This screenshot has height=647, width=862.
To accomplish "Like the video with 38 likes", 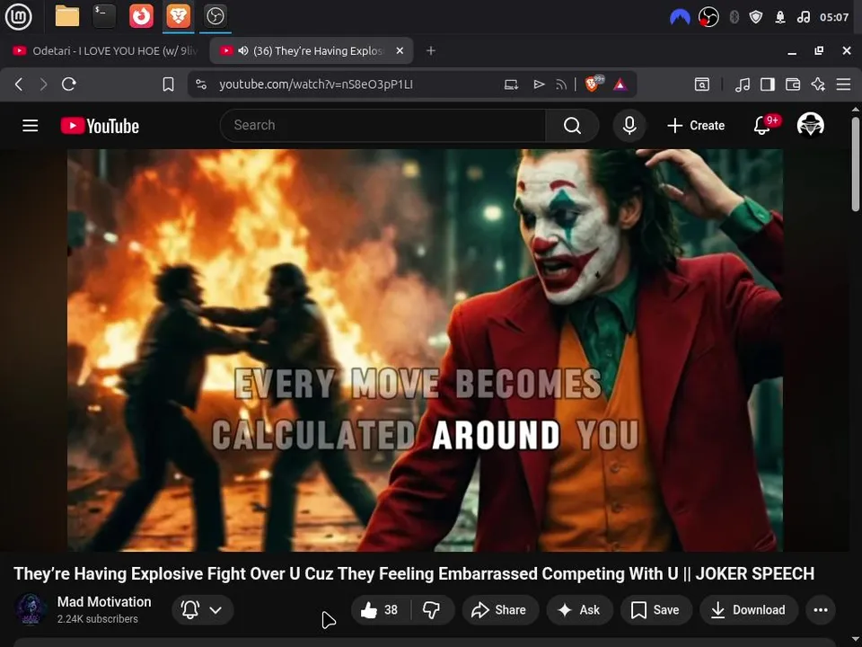I will [380, 609].
